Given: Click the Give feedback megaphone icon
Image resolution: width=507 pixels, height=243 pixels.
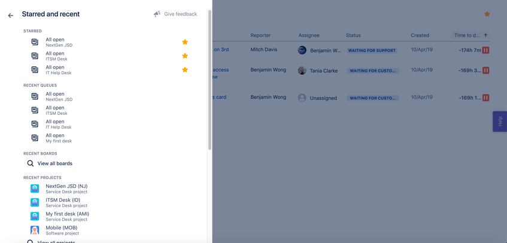Looking at the screenshot, I should tap(157, 14).
